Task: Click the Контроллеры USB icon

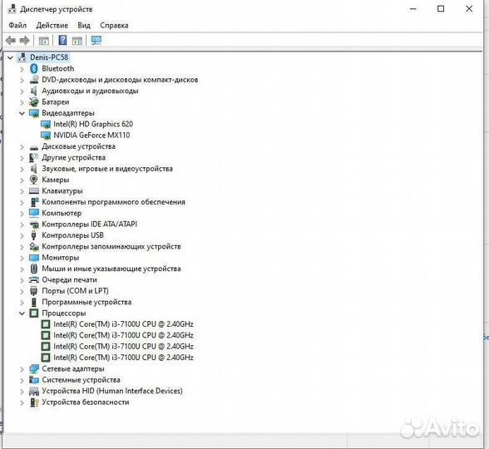Action: tap(33, 235)
